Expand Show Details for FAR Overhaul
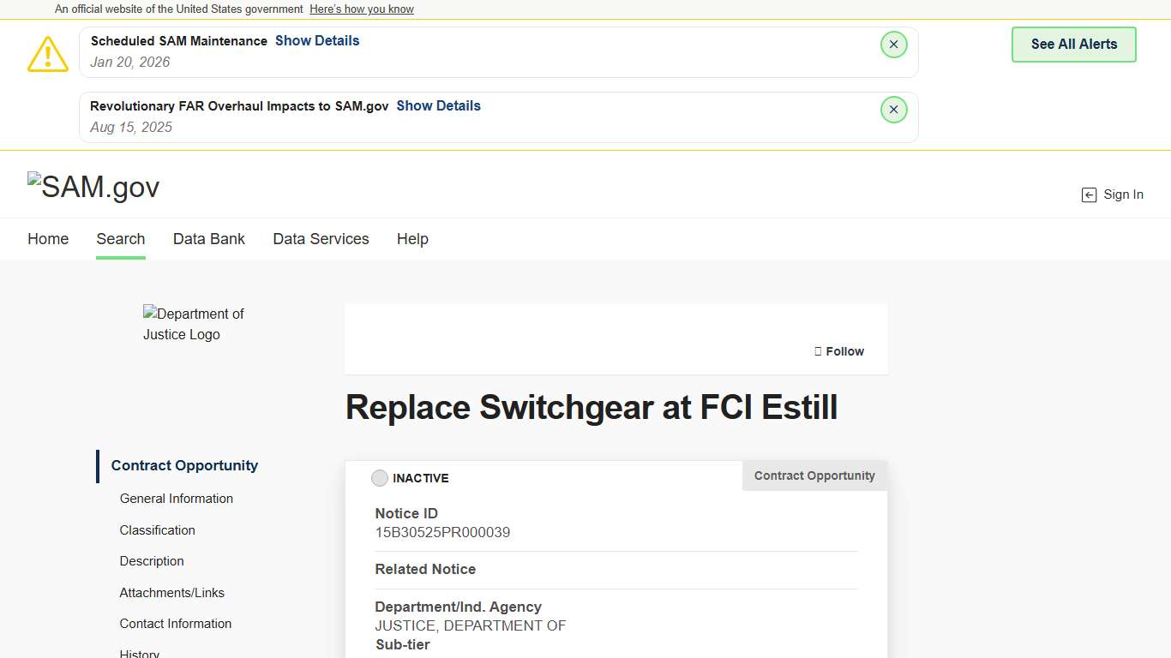 438,106
